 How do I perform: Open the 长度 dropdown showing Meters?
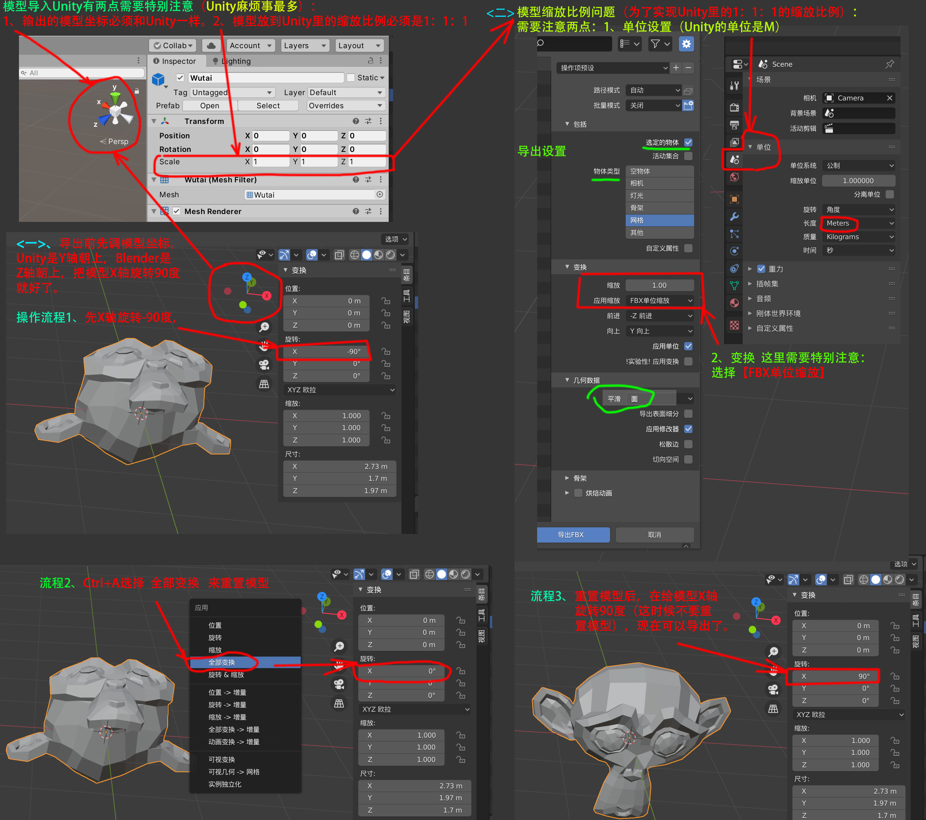[858, 223]
